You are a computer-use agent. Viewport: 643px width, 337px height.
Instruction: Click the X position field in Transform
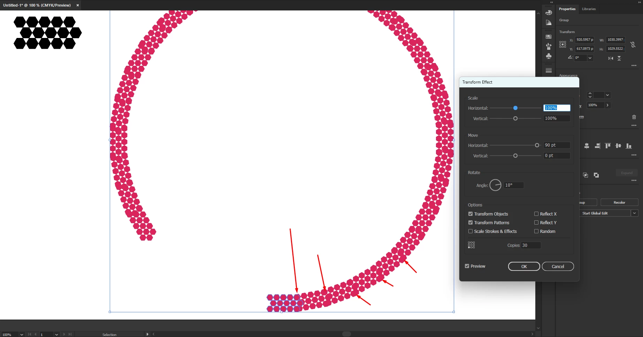coord(584,40)
